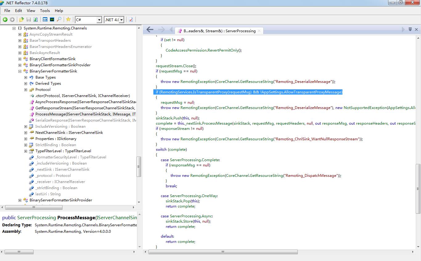Expand the TypeFilterLevel property node
This screenshot has width=421, height=261.
(26, 151)
